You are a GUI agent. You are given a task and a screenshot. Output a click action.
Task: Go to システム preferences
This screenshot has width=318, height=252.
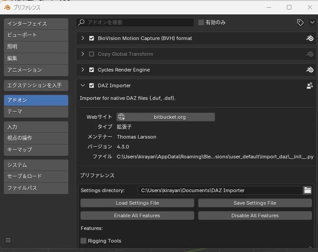(36, 165)
